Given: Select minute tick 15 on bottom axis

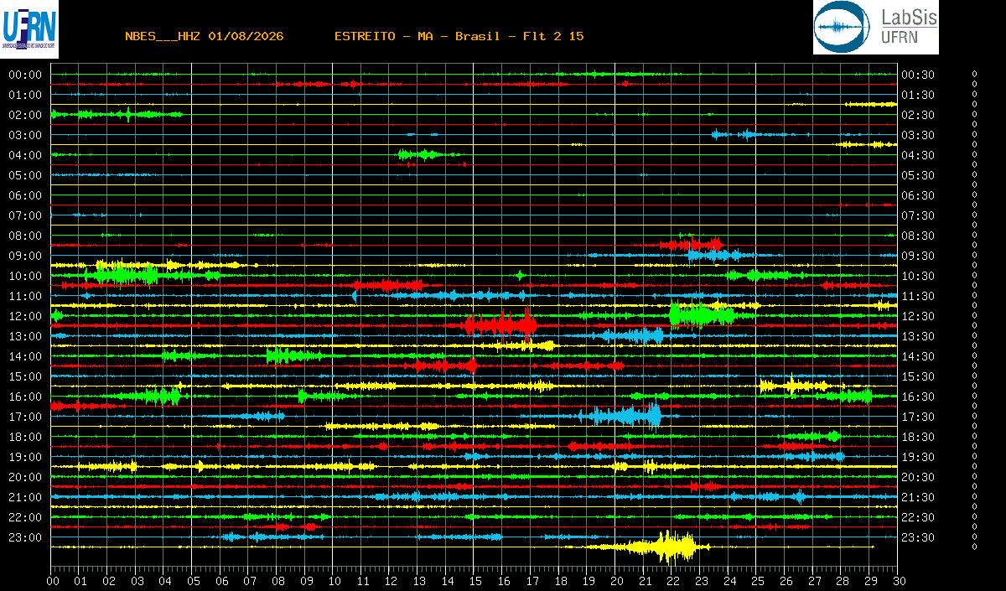Looking at the screenshot, I should click(x=475, y=580).
